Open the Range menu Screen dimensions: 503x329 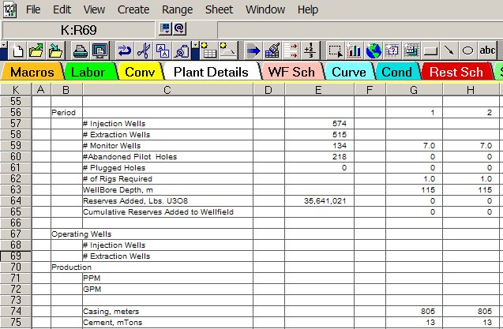(x=176, y=9)
